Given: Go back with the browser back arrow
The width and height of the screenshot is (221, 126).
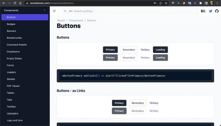Looking at the screenshot, I should [x=4, y=3].
